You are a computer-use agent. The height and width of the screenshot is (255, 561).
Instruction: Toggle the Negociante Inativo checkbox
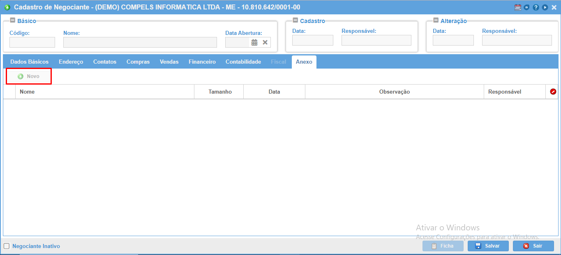click(7, 246)
